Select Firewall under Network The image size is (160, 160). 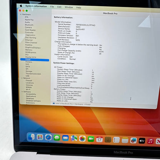click(x=29, y=80)
